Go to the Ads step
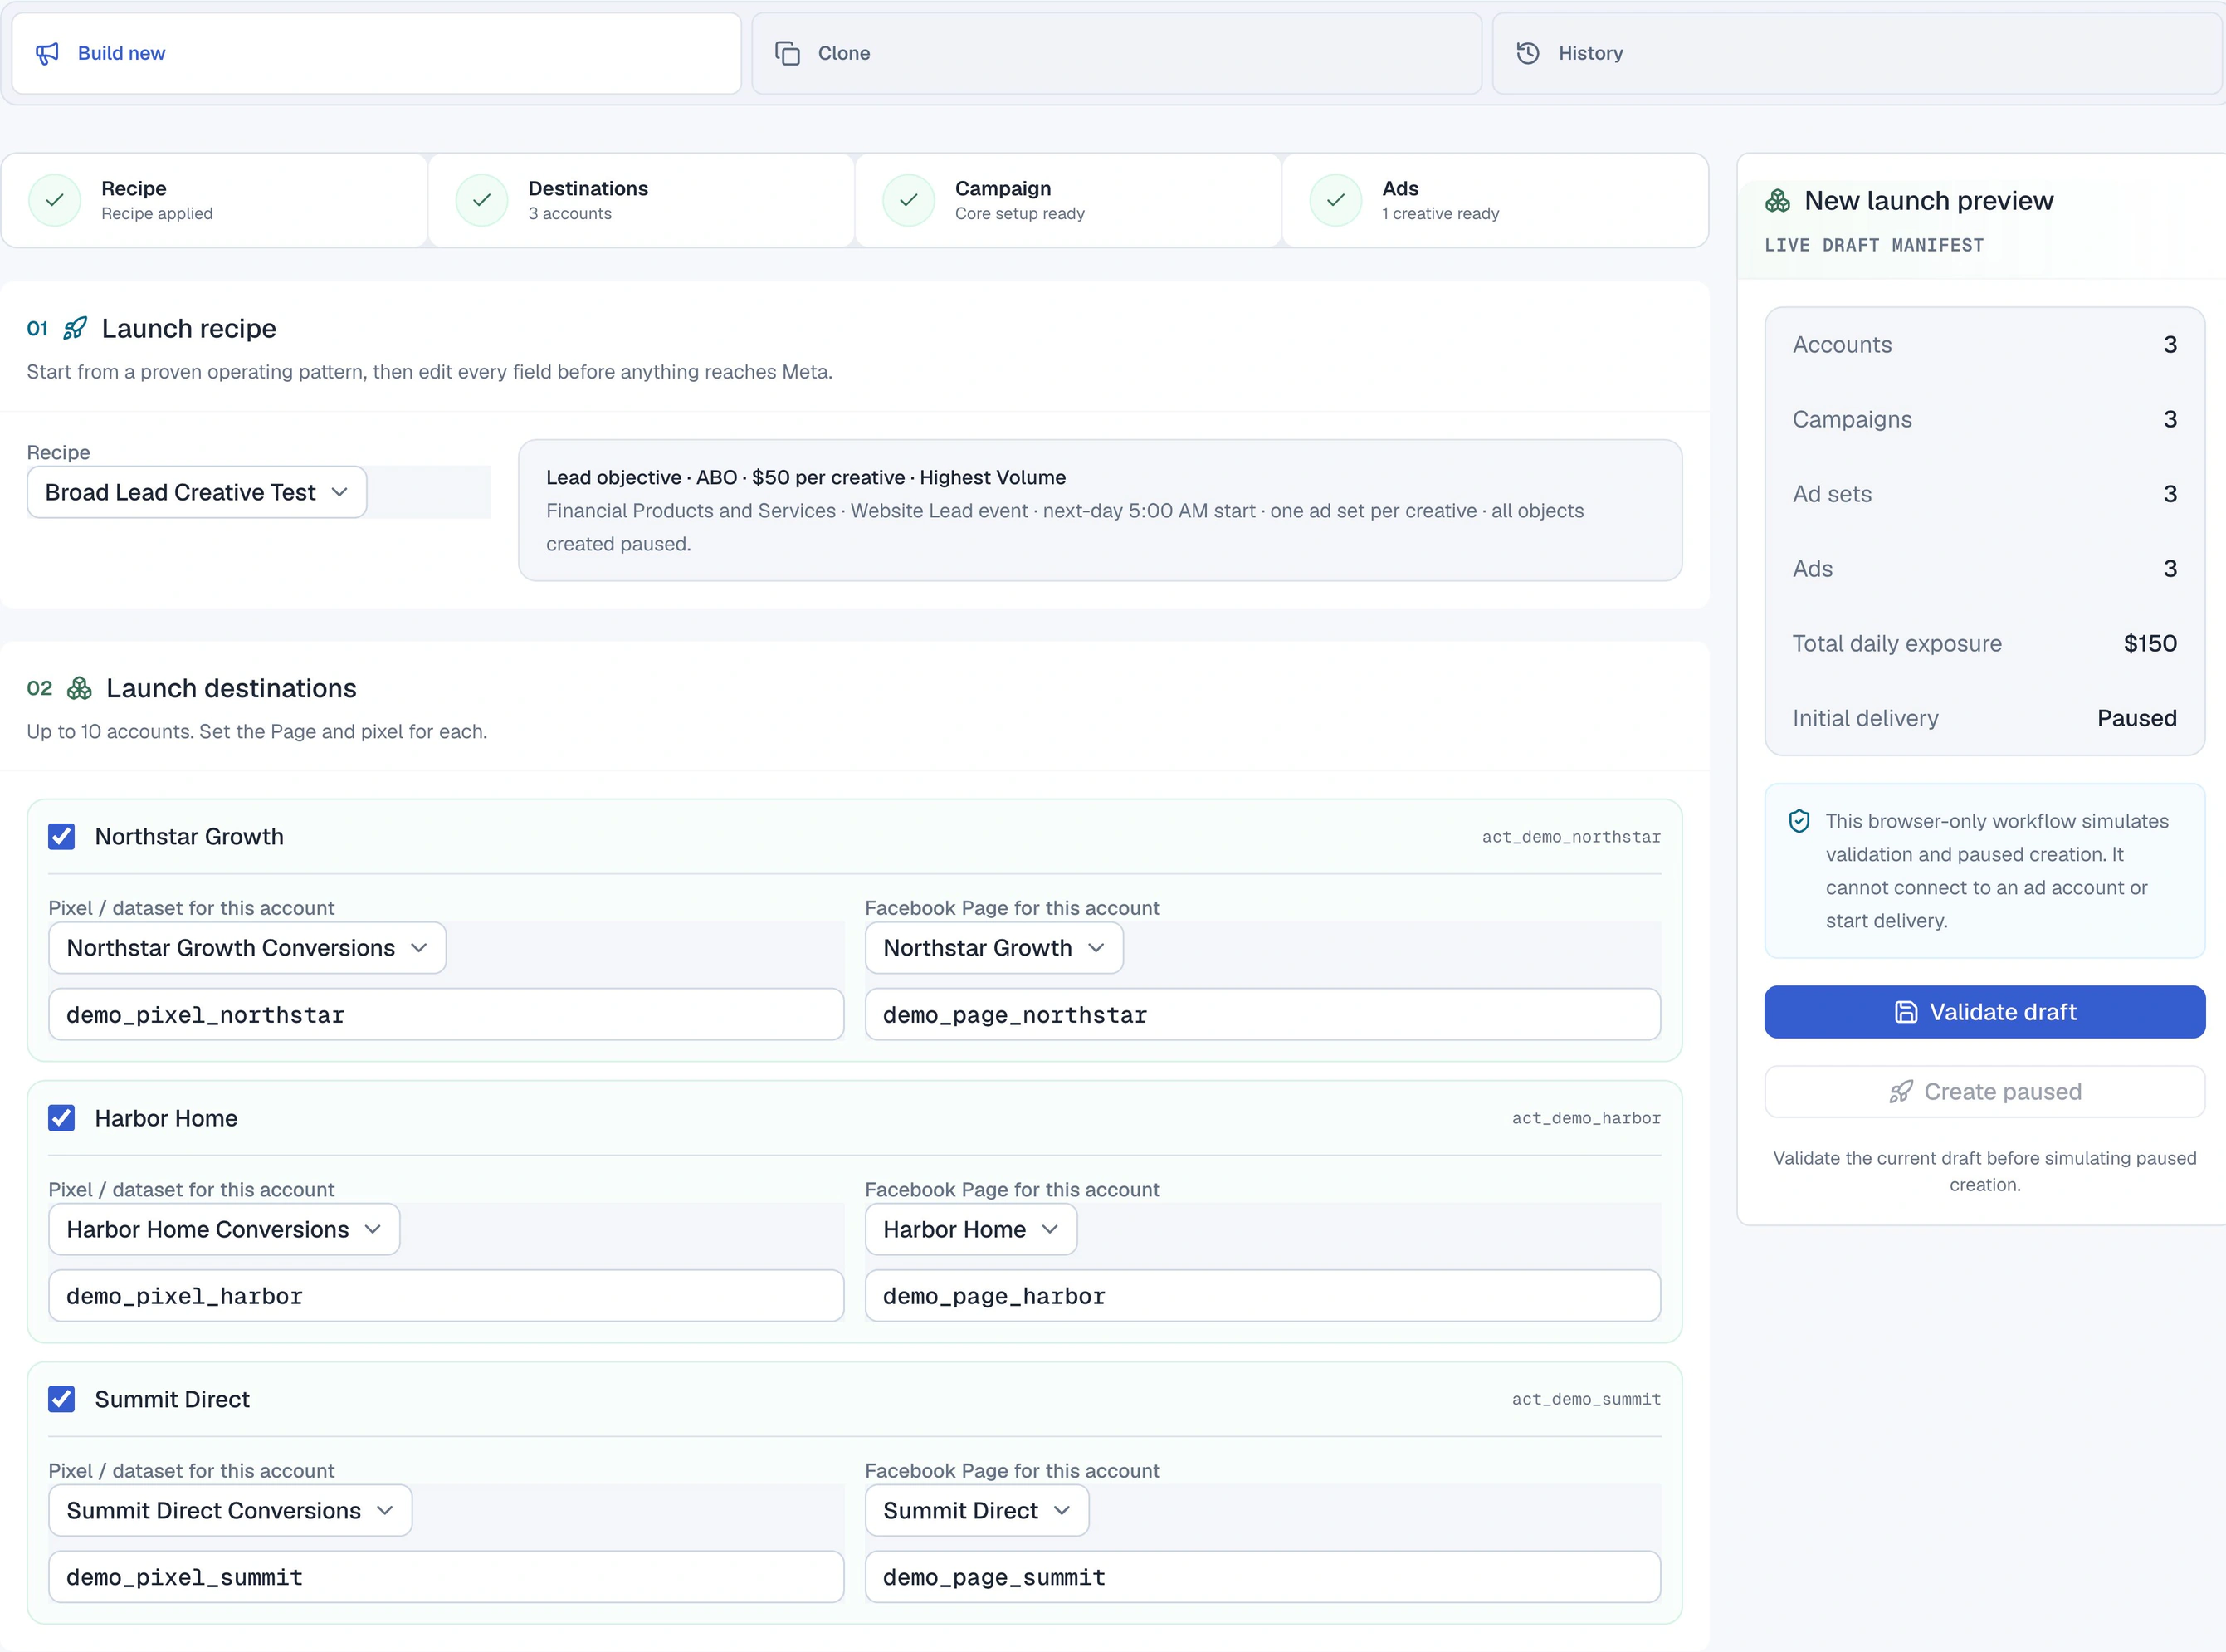This screenshot has width=2226, height=1652. 1494,200
